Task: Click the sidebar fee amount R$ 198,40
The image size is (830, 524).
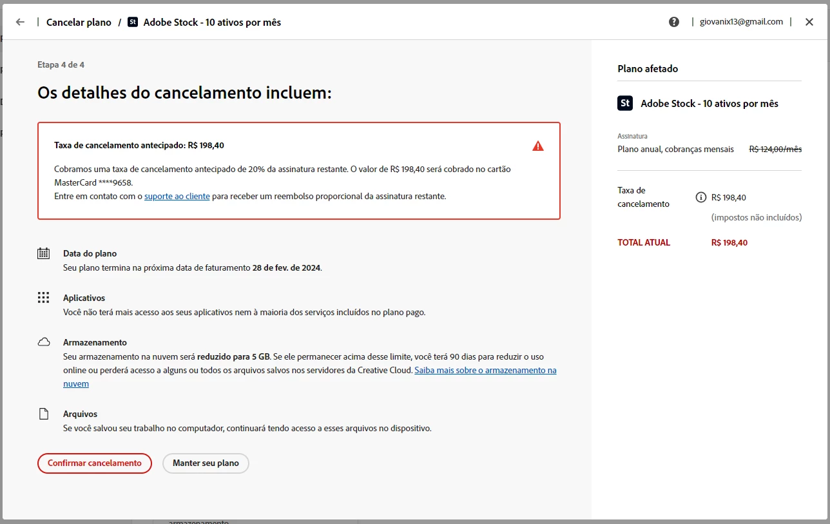Action: coord(729,198)
